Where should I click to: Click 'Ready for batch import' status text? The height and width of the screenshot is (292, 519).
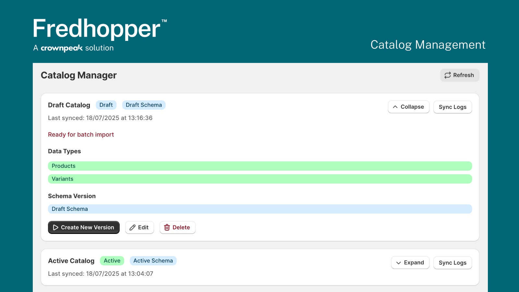click(x=81, y=135)
